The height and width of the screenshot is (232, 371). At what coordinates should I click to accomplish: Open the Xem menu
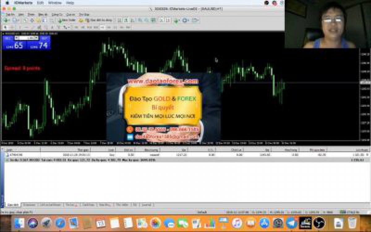click(x=21, y=14)
